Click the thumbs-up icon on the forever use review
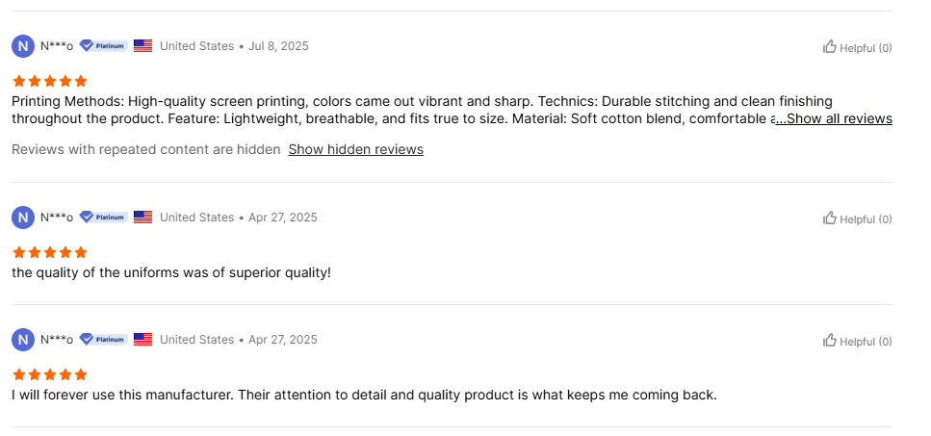931x436 pixels. tap(830, 341)
